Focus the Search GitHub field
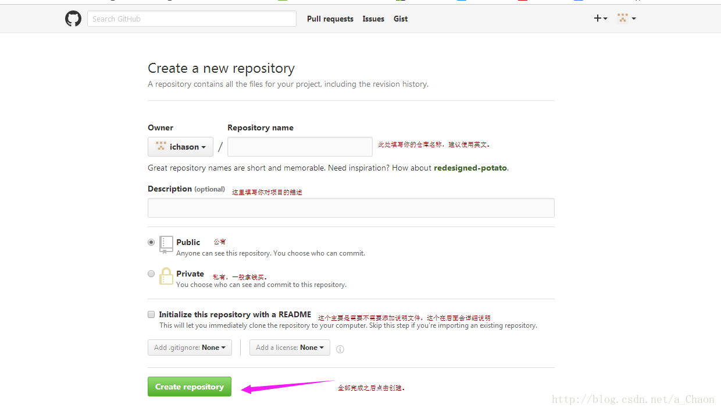 tap(192, 19)
